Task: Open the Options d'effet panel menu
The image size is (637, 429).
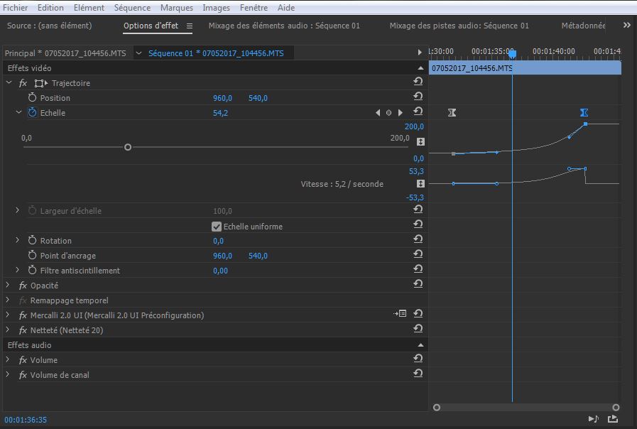Action: [190, 26]
